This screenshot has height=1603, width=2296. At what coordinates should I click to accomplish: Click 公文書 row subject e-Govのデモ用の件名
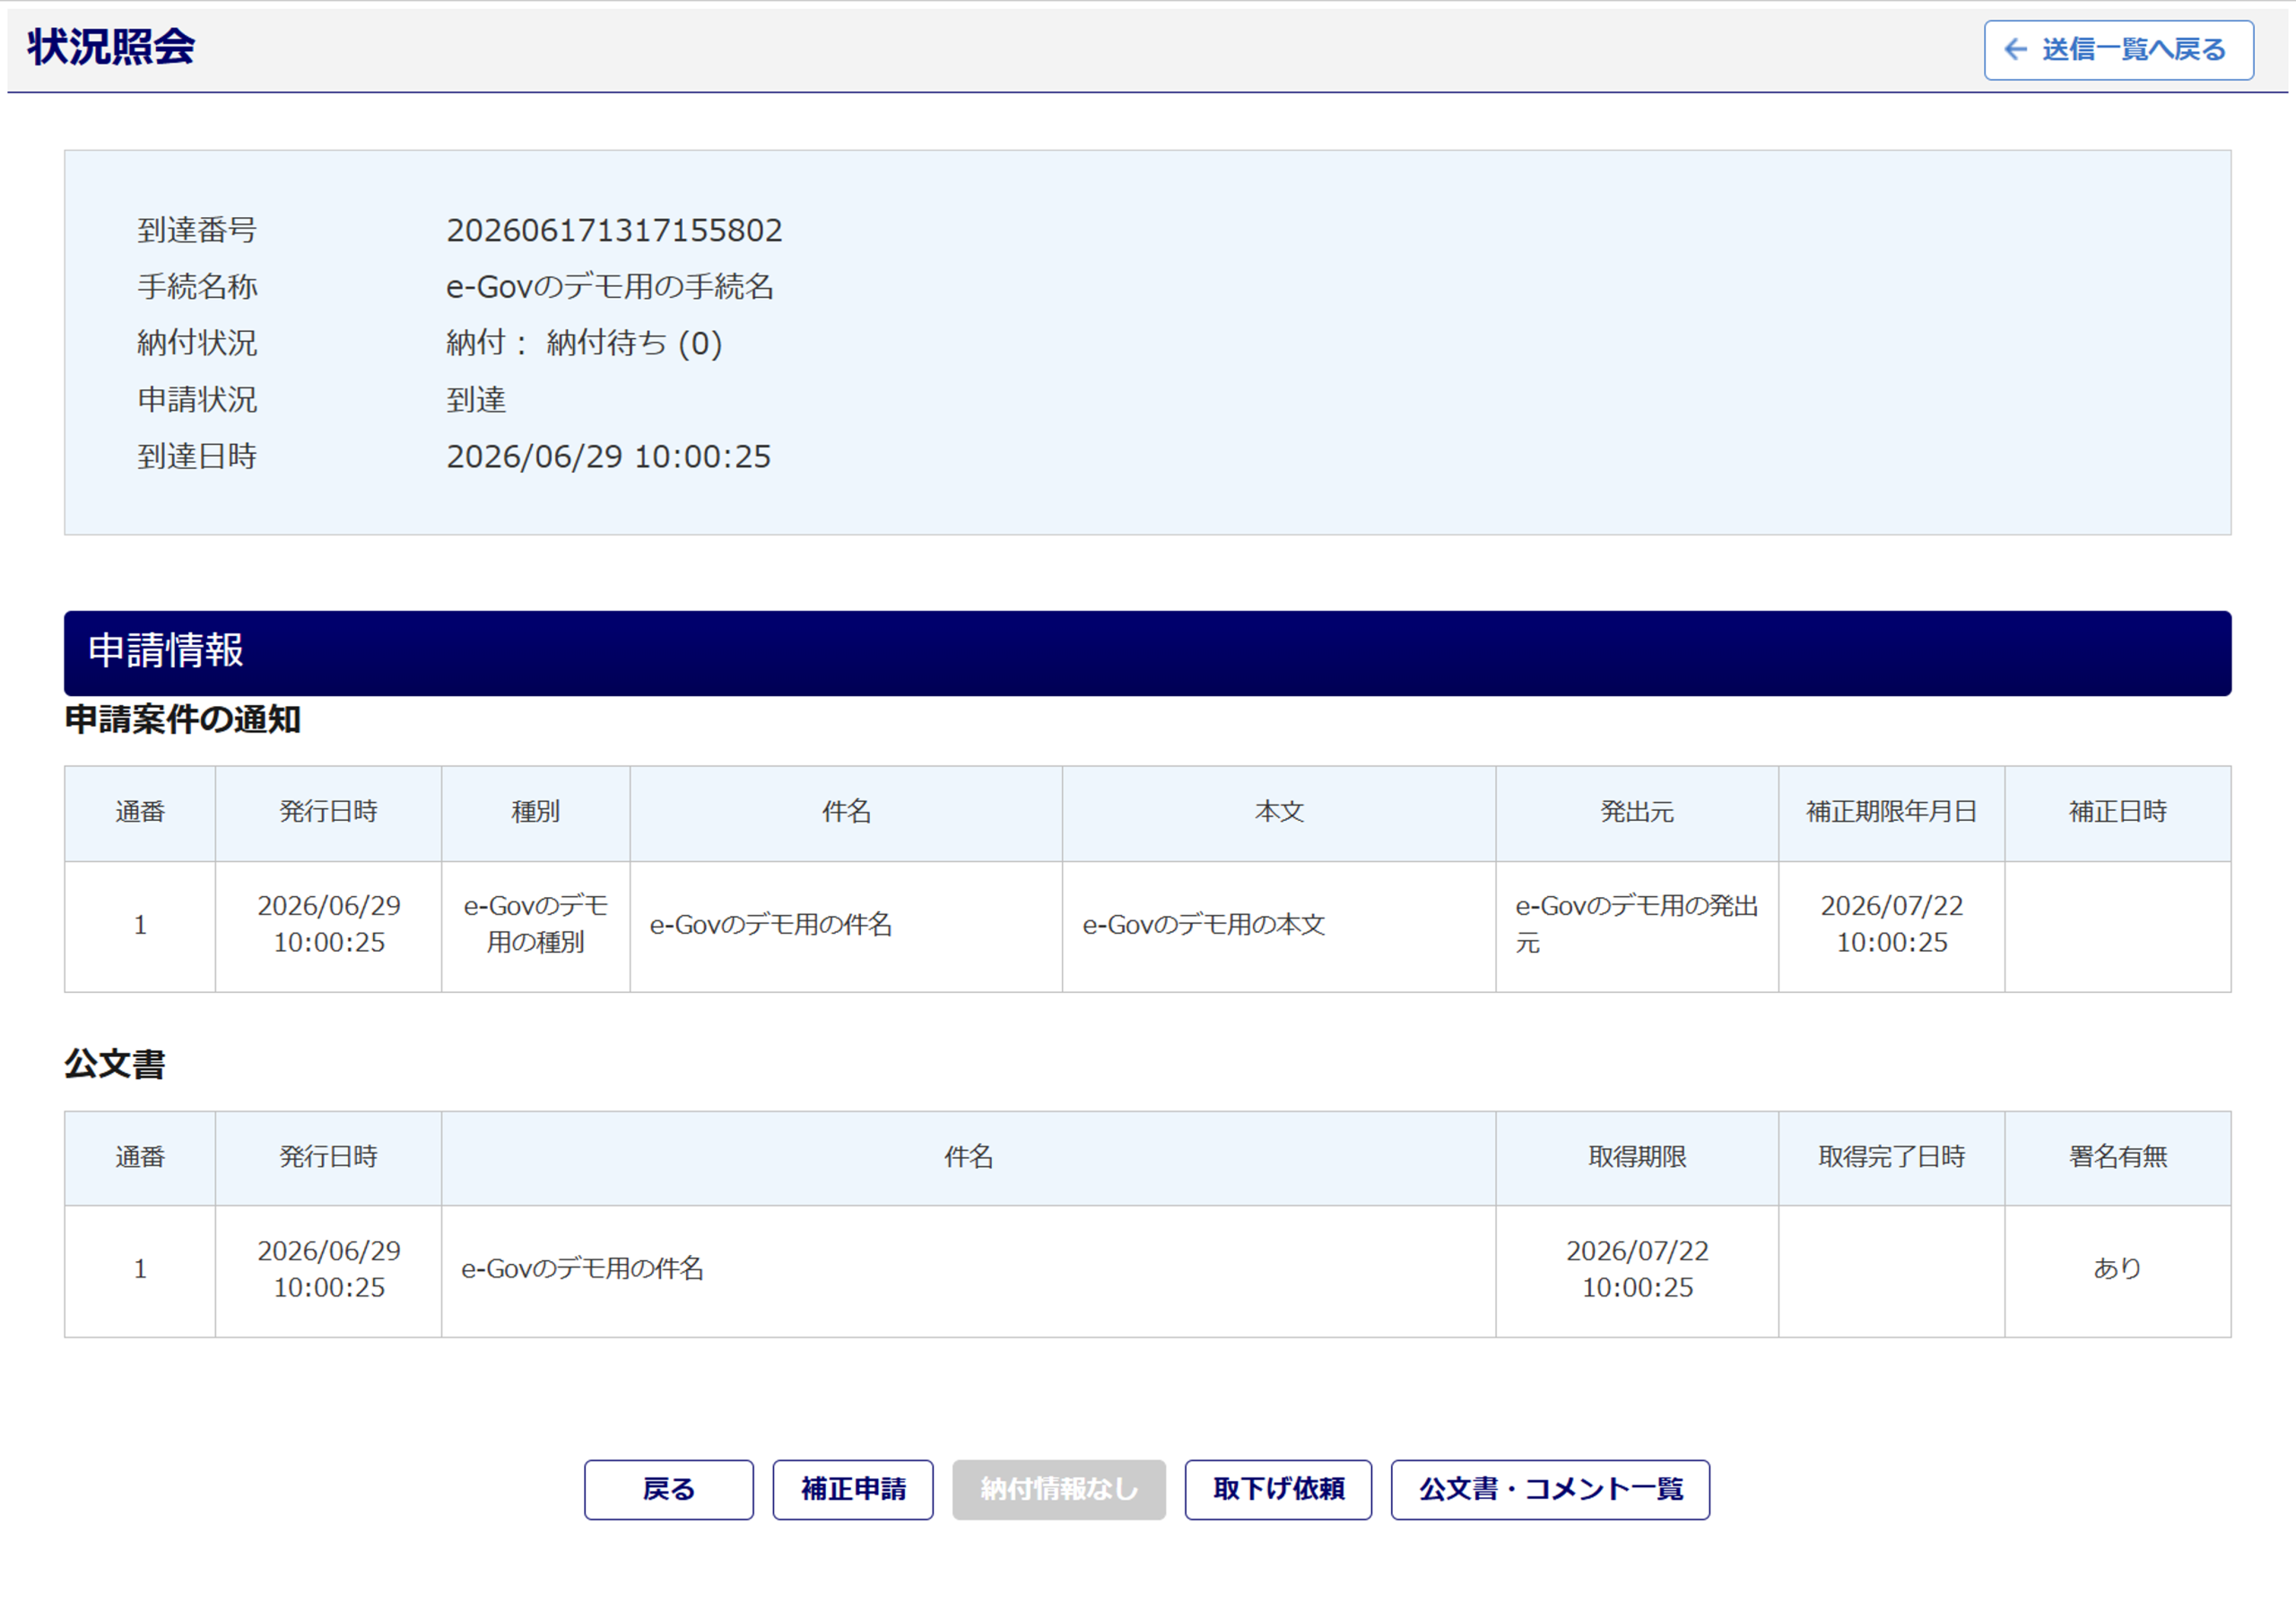pos(582,1269)
